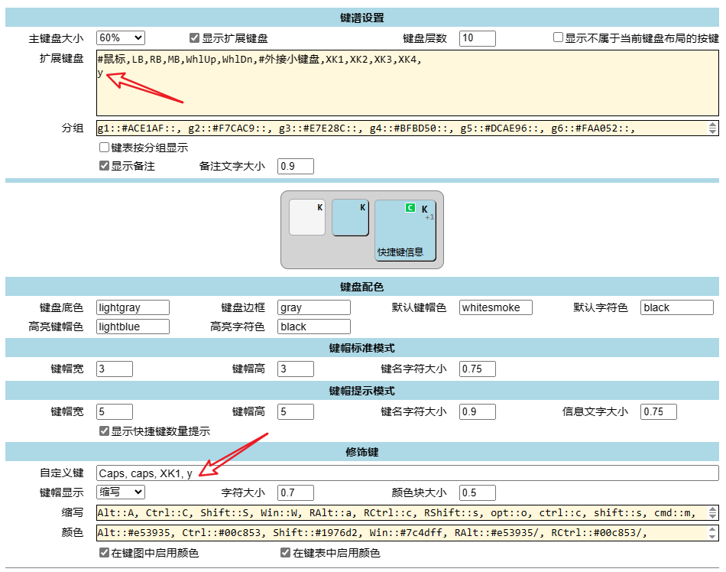This screenshot has height=572, width=726.
Task: Toggle 在键图中启用颜色 checkbox
Action: coord(104,553)
